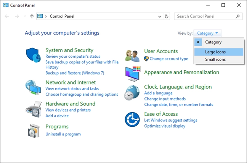Click Change account type link
The height and width of the screenshot is (163, 247).
point(169,59)
